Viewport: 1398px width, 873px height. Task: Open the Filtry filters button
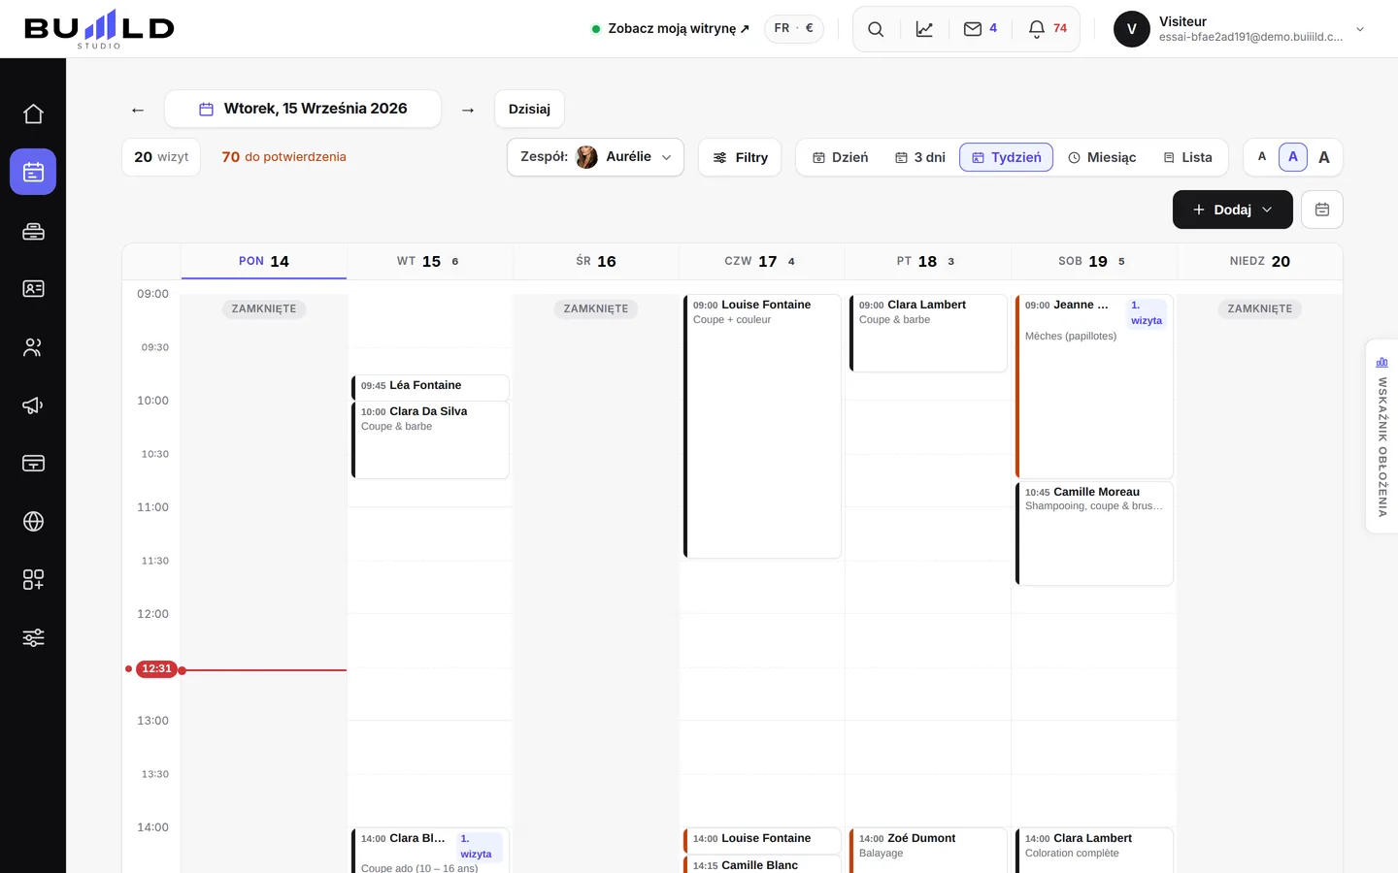pyautogui.click(x=741, y=157)
